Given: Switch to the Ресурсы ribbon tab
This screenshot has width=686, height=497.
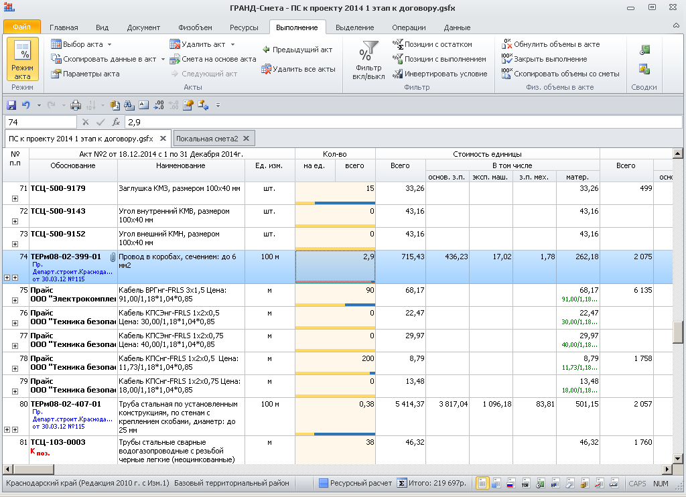Looking at the screenshot, I should coord(244,27).
